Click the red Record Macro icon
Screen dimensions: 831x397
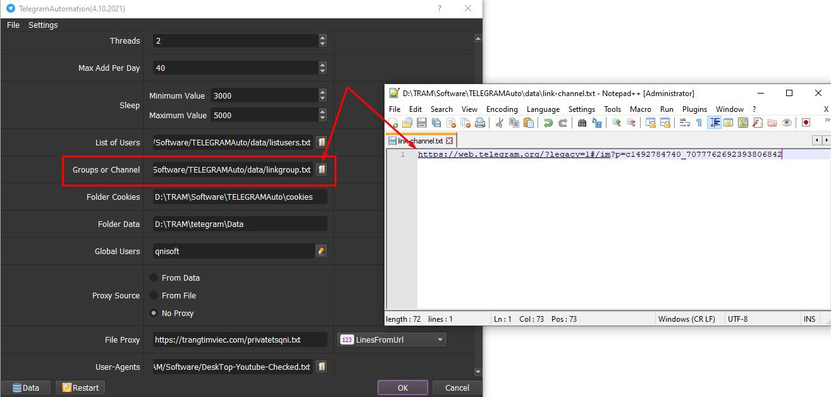click(x=806, y=123)
